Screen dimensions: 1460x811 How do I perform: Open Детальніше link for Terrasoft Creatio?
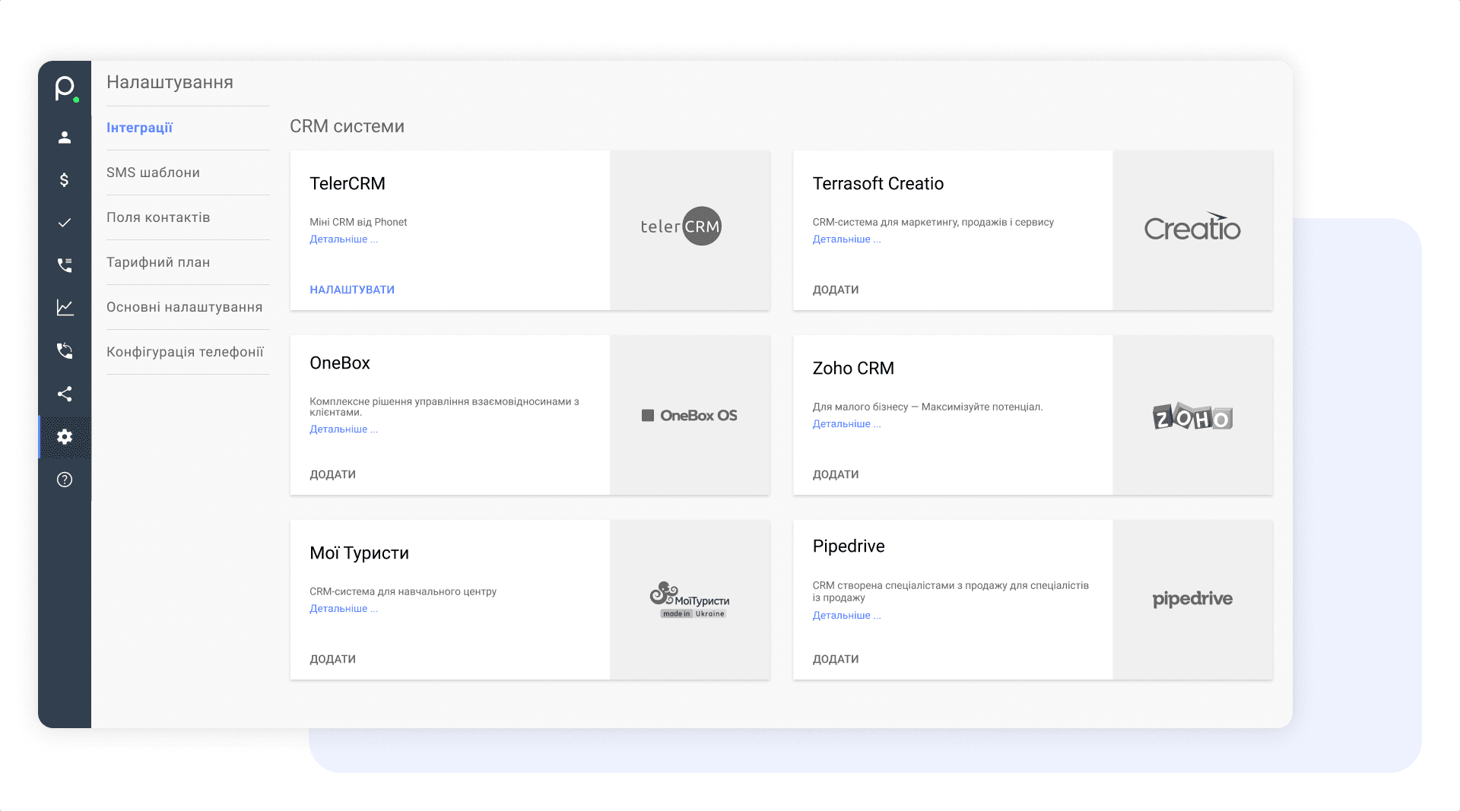coord(847,239)
